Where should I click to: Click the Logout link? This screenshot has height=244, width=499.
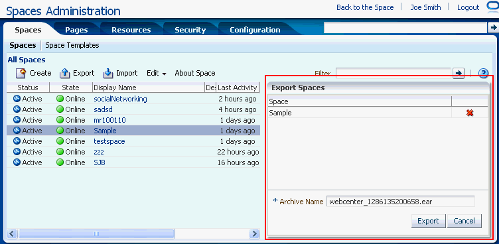click(468, 7)
